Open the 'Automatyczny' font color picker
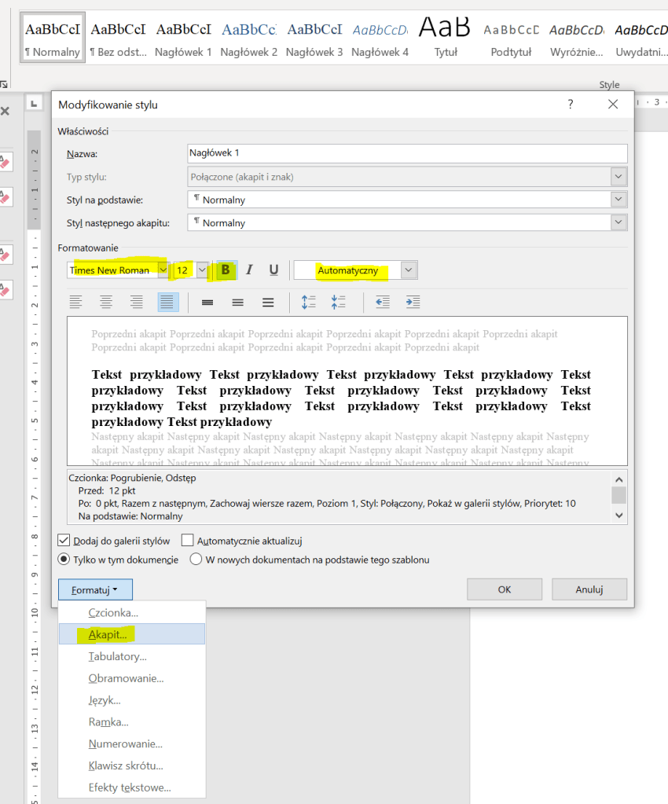The image size is (668, 804). pyautogui.click(x=408, y=270)
